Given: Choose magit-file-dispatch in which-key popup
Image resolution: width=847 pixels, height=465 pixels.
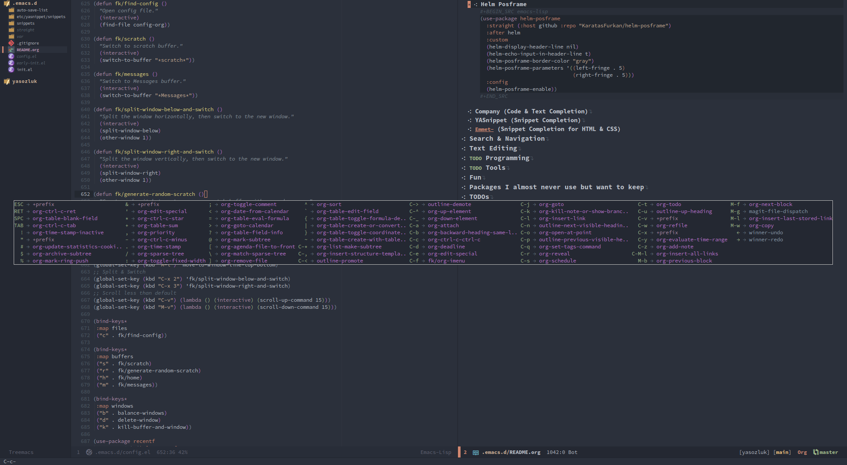Looking at the screenshot, I should point(778,211).
